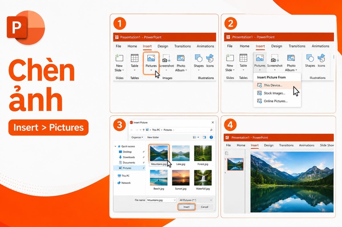
Task: Click the Pictures icon in panel 2 ribbon
Action: (x=259, y=58)
